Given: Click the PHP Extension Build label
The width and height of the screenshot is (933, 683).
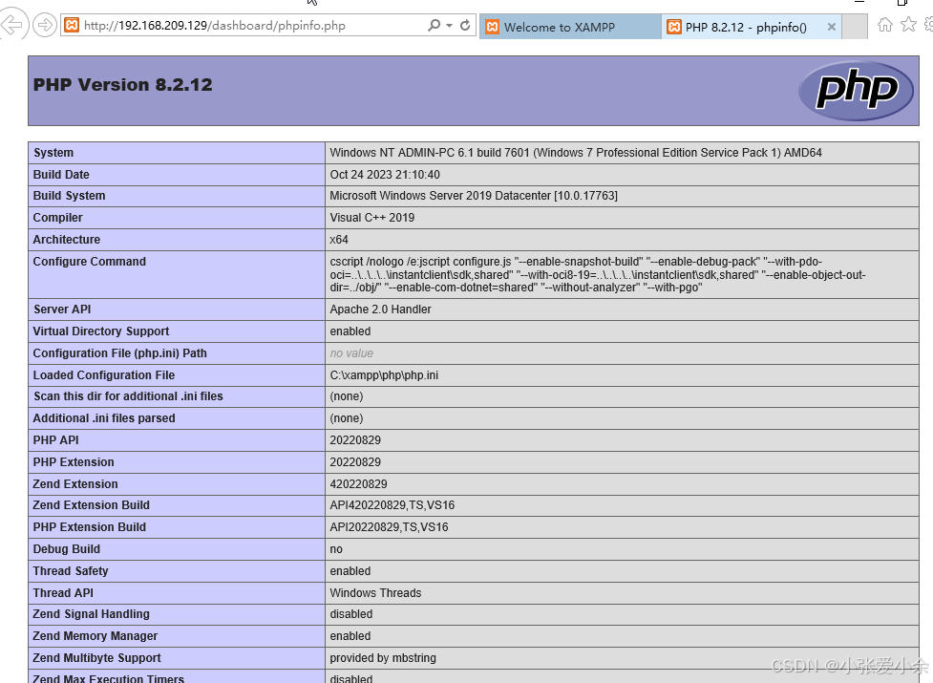Looking at the screenshot, I should (x=90, y=526).
